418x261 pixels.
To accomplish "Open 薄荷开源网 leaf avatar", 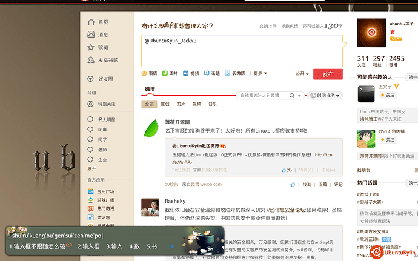I will [151, 128].
